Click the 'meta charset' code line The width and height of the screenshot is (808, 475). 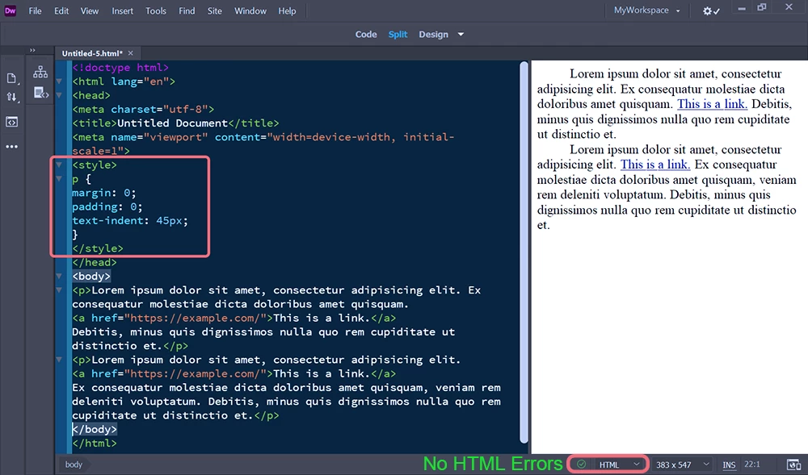(x=143, y=109)
